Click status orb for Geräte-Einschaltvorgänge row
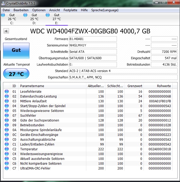This screenshot has height=182, width=180. pos(7,135)
